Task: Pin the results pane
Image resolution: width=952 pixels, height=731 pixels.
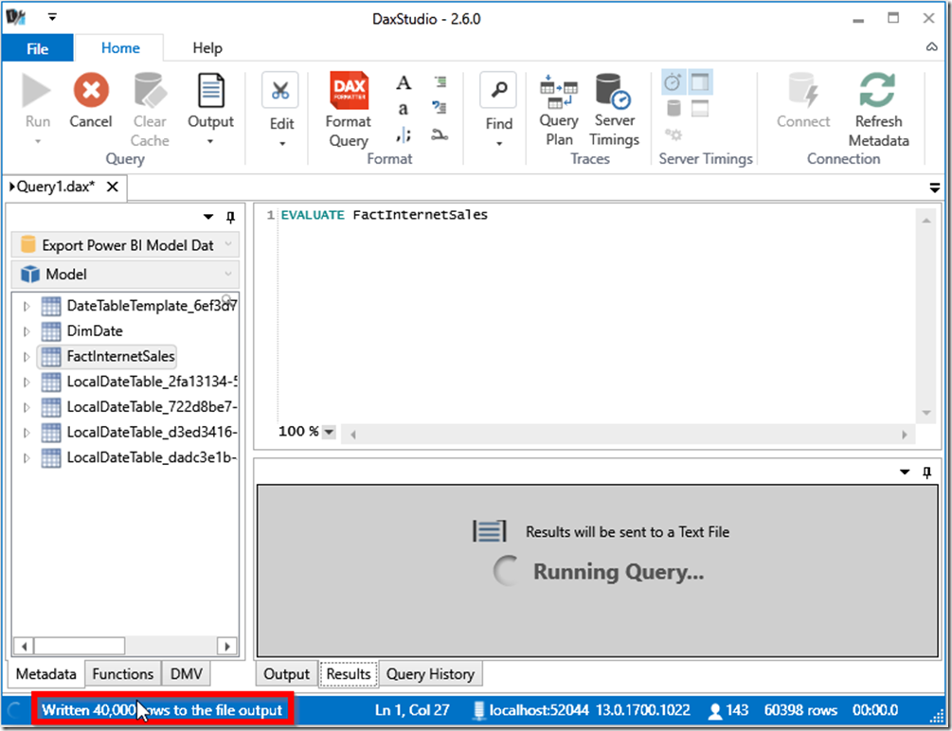Action: tap(927, 472)
